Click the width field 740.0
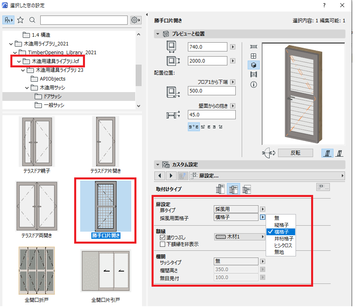The width and height of the screenshot is (355, 307). (x=207, y=47)
